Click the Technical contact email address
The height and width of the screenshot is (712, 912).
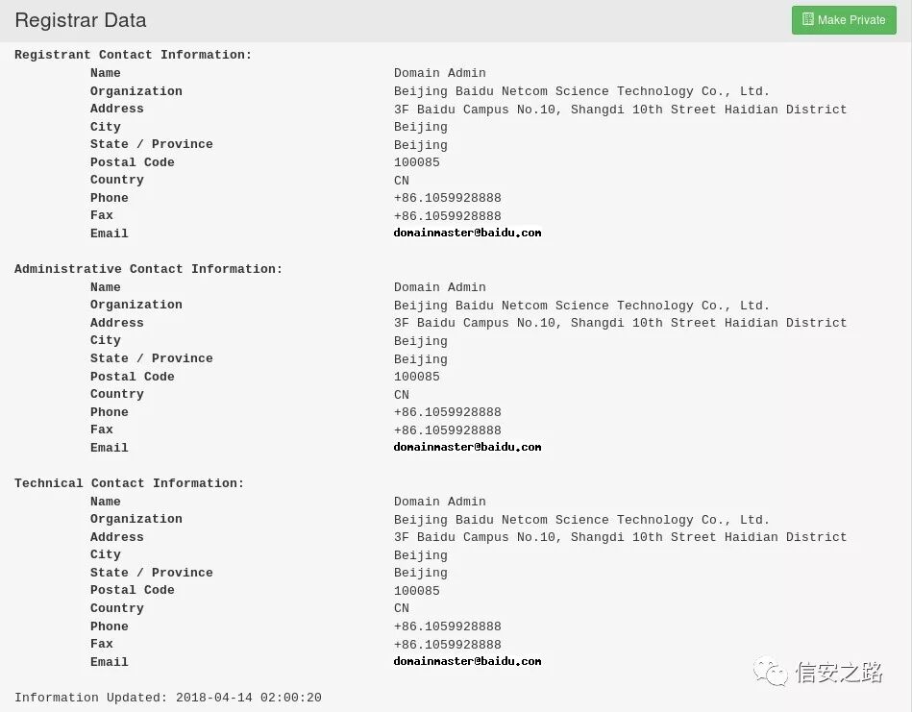coord(467,661)
